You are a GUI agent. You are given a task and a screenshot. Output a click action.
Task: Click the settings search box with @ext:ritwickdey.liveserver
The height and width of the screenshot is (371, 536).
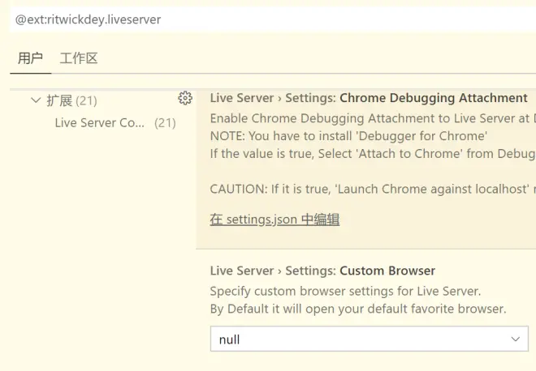[273, 19]
